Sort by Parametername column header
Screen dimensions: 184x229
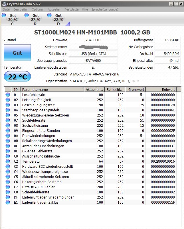pyautogui.click(x=52, y=89)
